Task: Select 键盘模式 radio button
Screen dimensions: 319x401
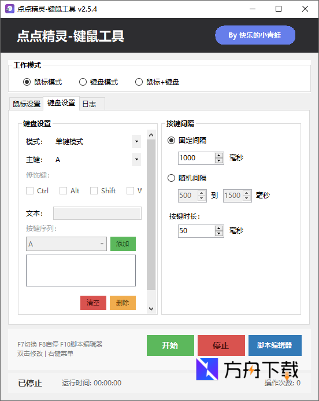Action: [98, 82]
